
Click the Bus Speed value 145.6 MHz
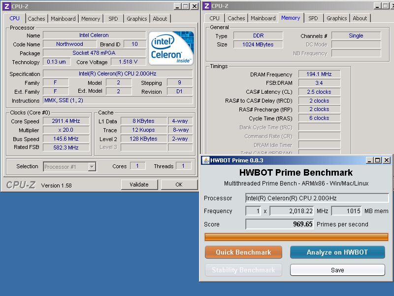(66, 139)
